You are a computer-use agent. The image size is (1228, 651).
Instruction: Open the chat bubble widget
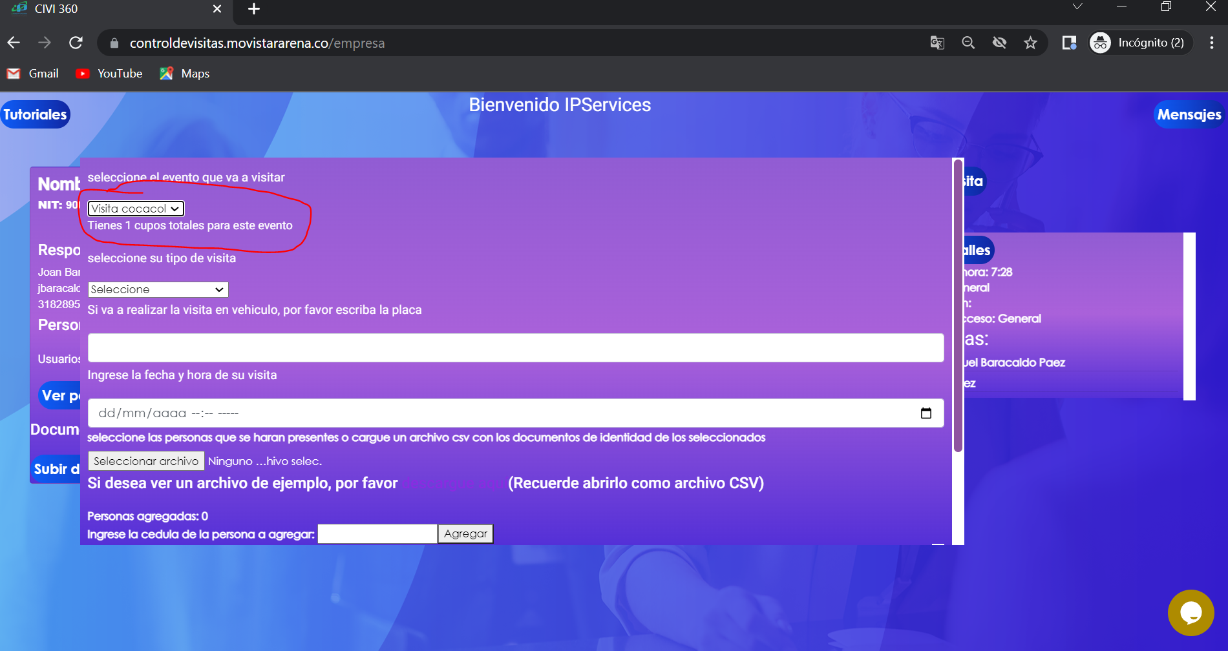(1191, 613)
